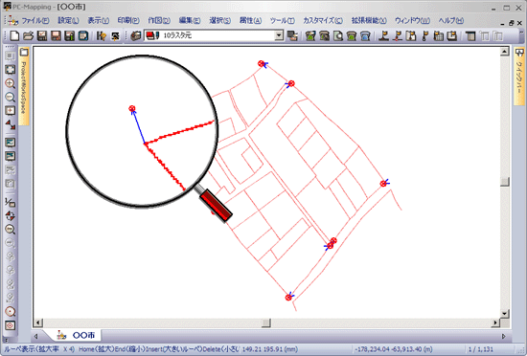Click the horizontal scrollbar right arrow
Image resolution: width=527 pixels, height=356 pixels.
pyautogui.click(x=495, y=323)
